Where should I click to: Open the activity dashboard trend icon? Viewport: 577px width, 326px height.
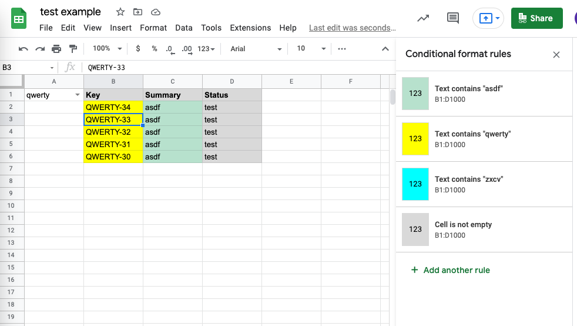[x=423, y=18]
